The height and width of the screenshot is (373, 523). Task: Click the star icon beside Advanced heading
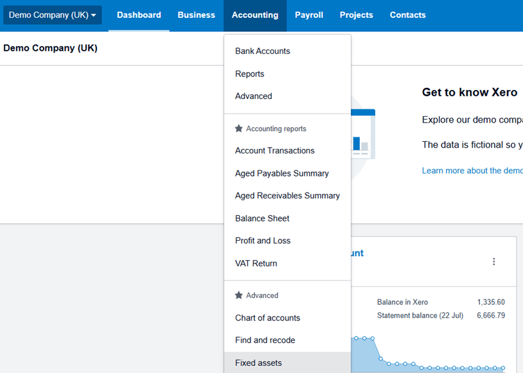pyautogui.click(x=239, y=295)
